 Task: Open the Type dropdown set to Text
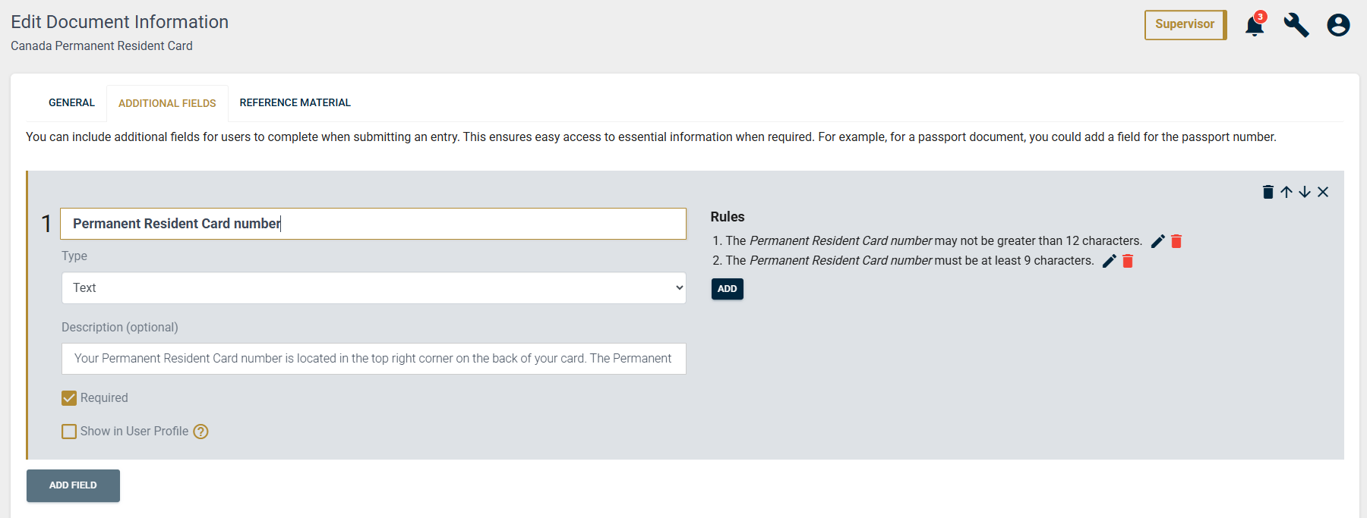[x=374, y=288]
